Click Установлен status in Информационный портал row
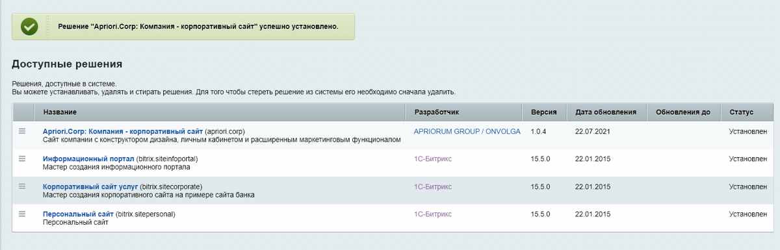 click(748, 158)
